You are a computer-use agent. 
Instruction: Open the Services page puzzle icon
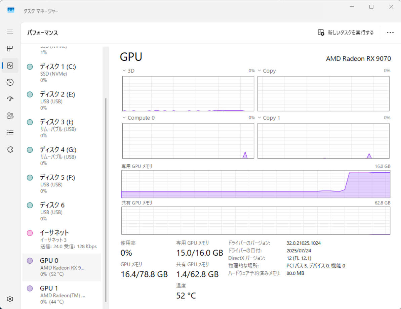[x=10, y=149]
